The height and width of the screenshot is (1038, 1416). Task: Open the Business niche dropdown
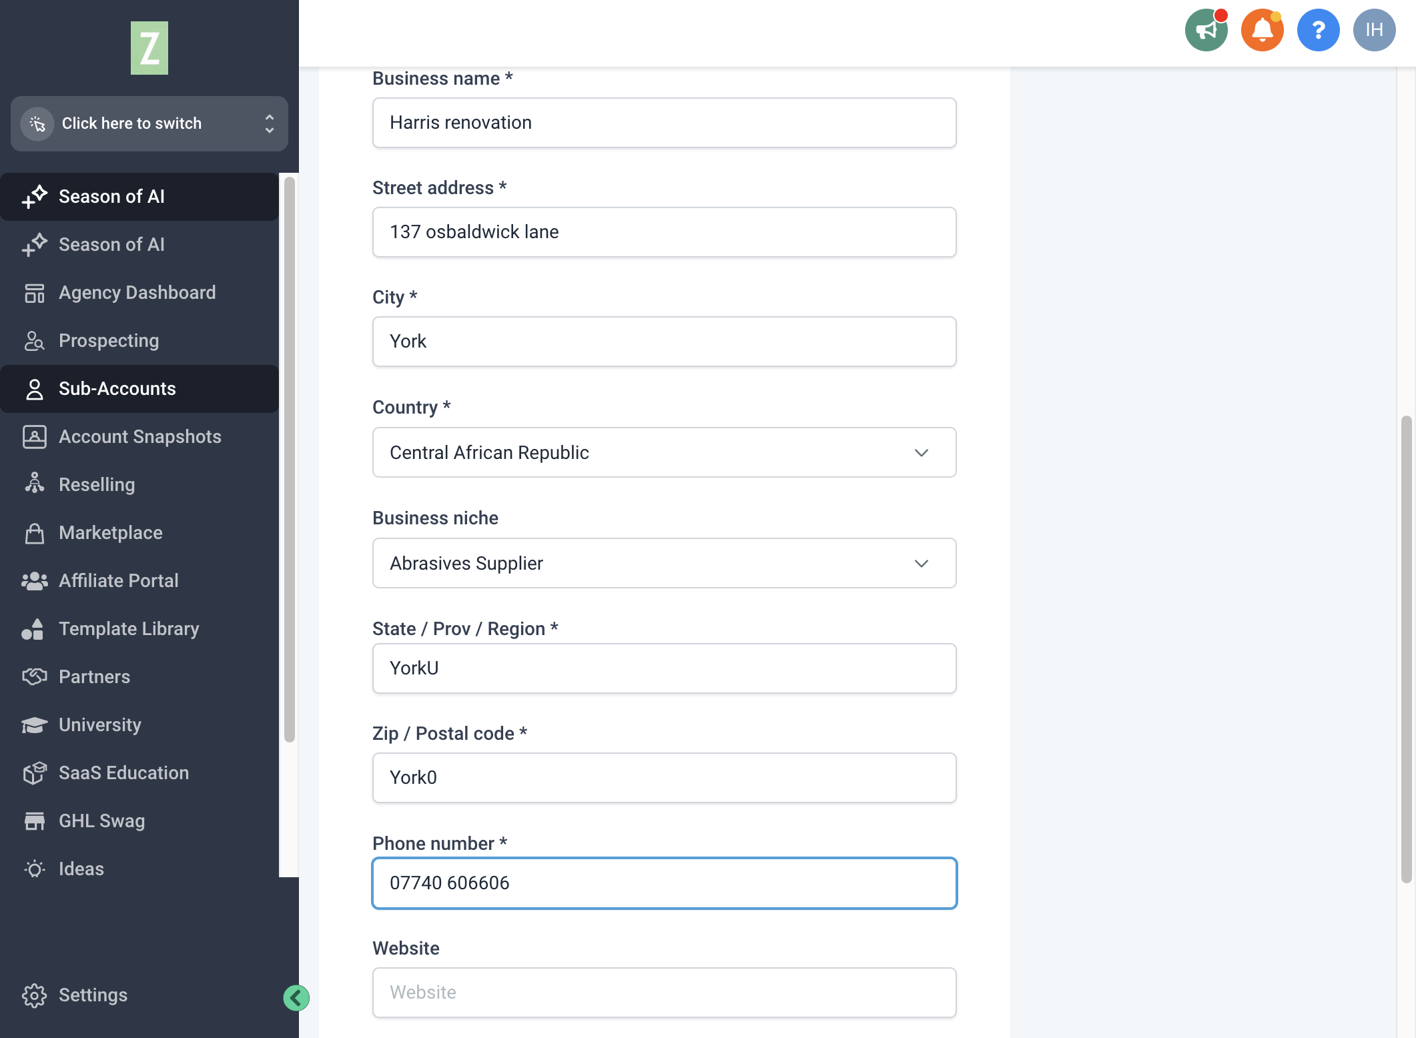pos(664,563)
